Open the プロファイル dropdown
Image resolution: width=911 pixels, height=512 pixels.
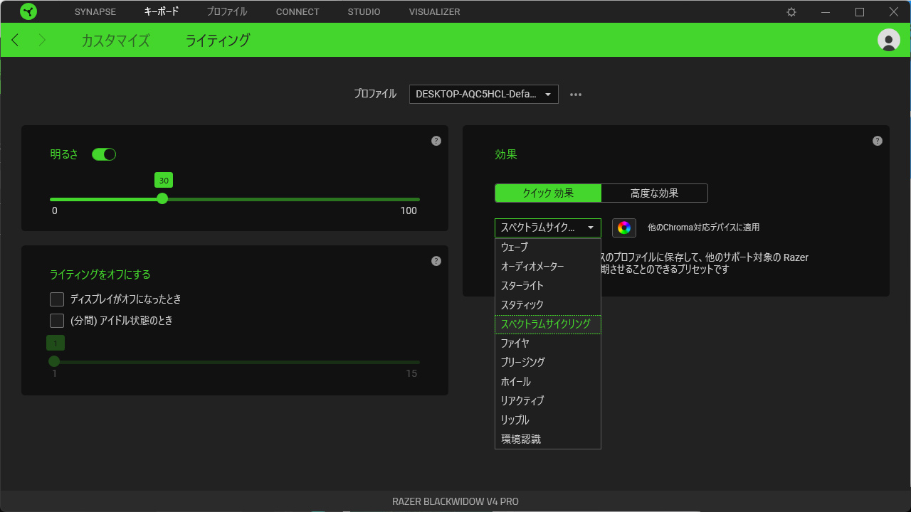tap(484, 94)
